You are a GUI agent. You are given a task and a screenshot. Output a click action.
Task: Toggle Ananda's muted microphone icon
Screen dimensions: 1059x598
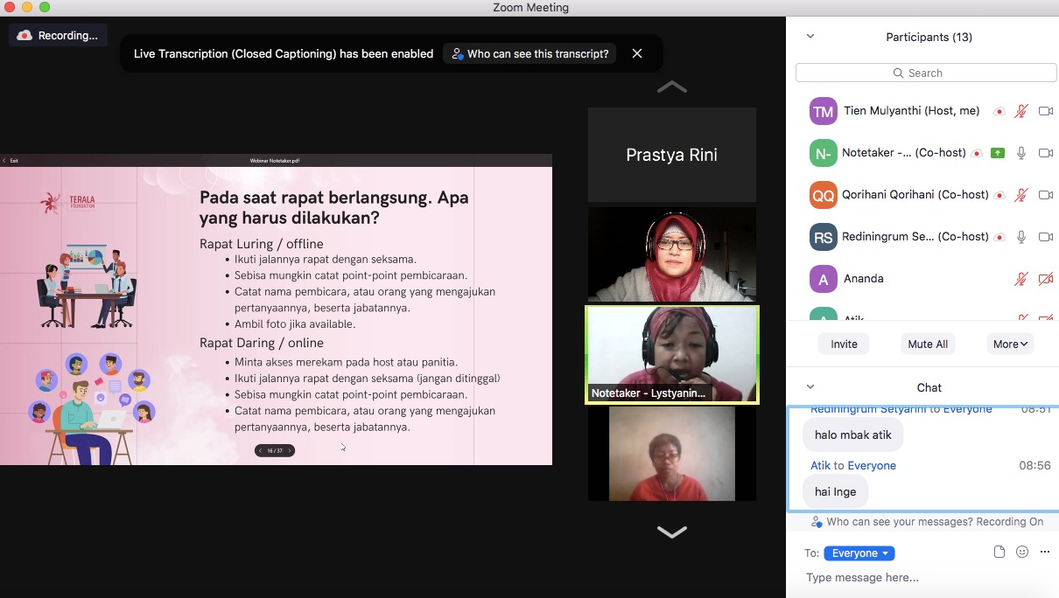1020,279
